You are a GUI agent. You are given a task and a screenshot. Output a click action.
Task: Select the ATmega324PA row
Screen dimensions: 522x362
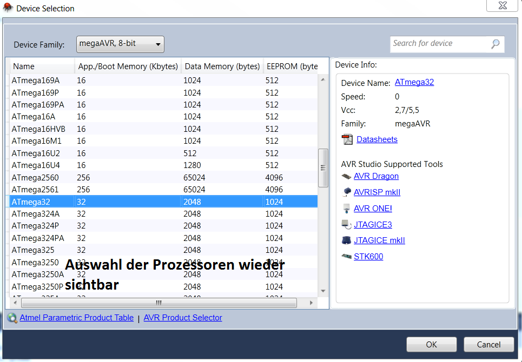tap(163, 238)
